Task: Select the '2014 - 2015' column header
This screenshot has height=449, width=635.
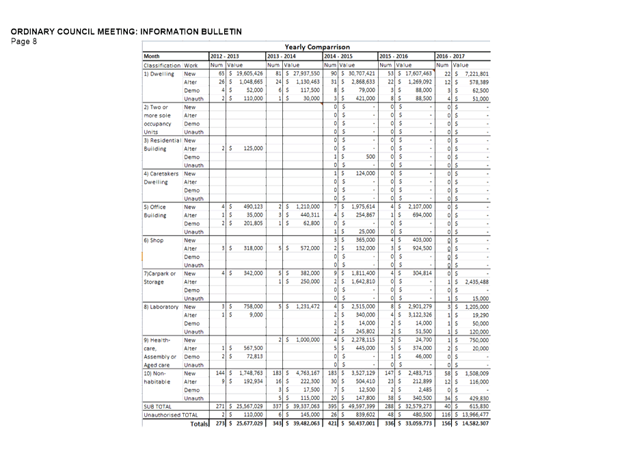Action: pos(338,56)
